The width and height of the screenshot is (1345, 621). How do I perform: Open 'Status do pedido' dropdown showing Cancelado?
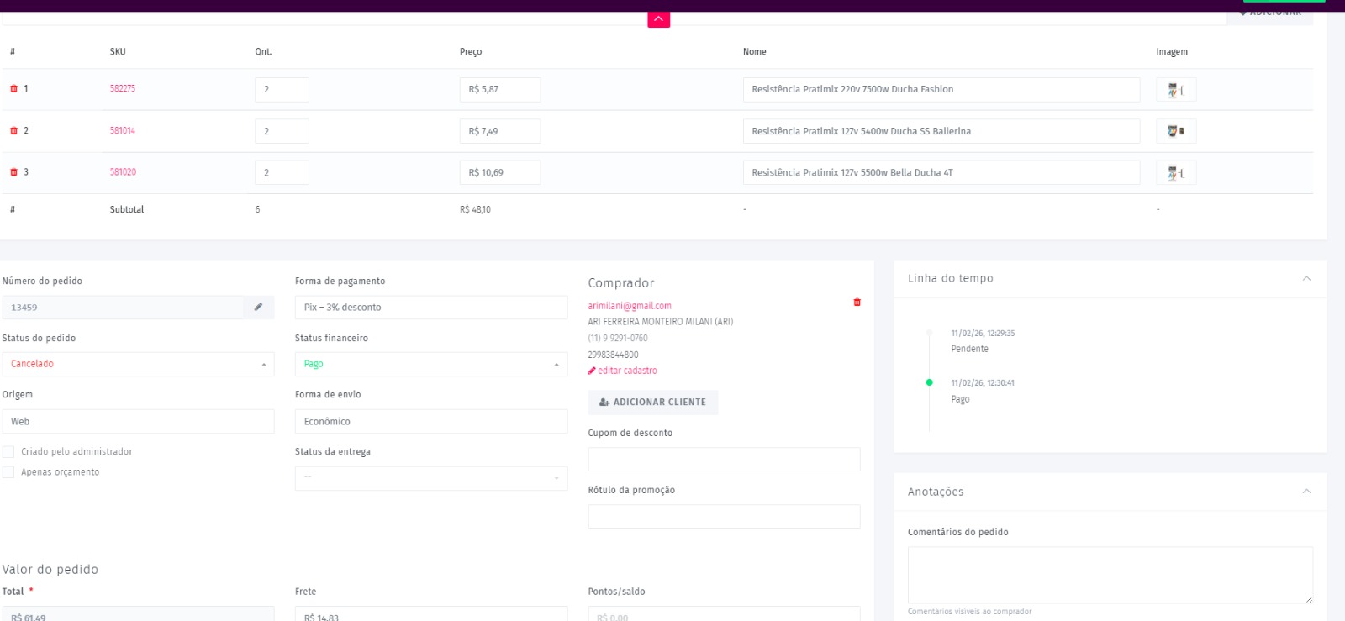coord(138,364)
